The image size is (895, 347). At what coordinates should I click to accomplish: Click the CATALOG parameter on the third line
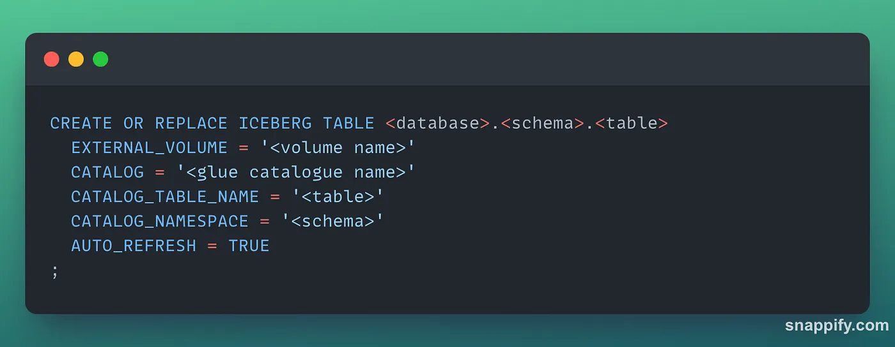pos(107,172)
